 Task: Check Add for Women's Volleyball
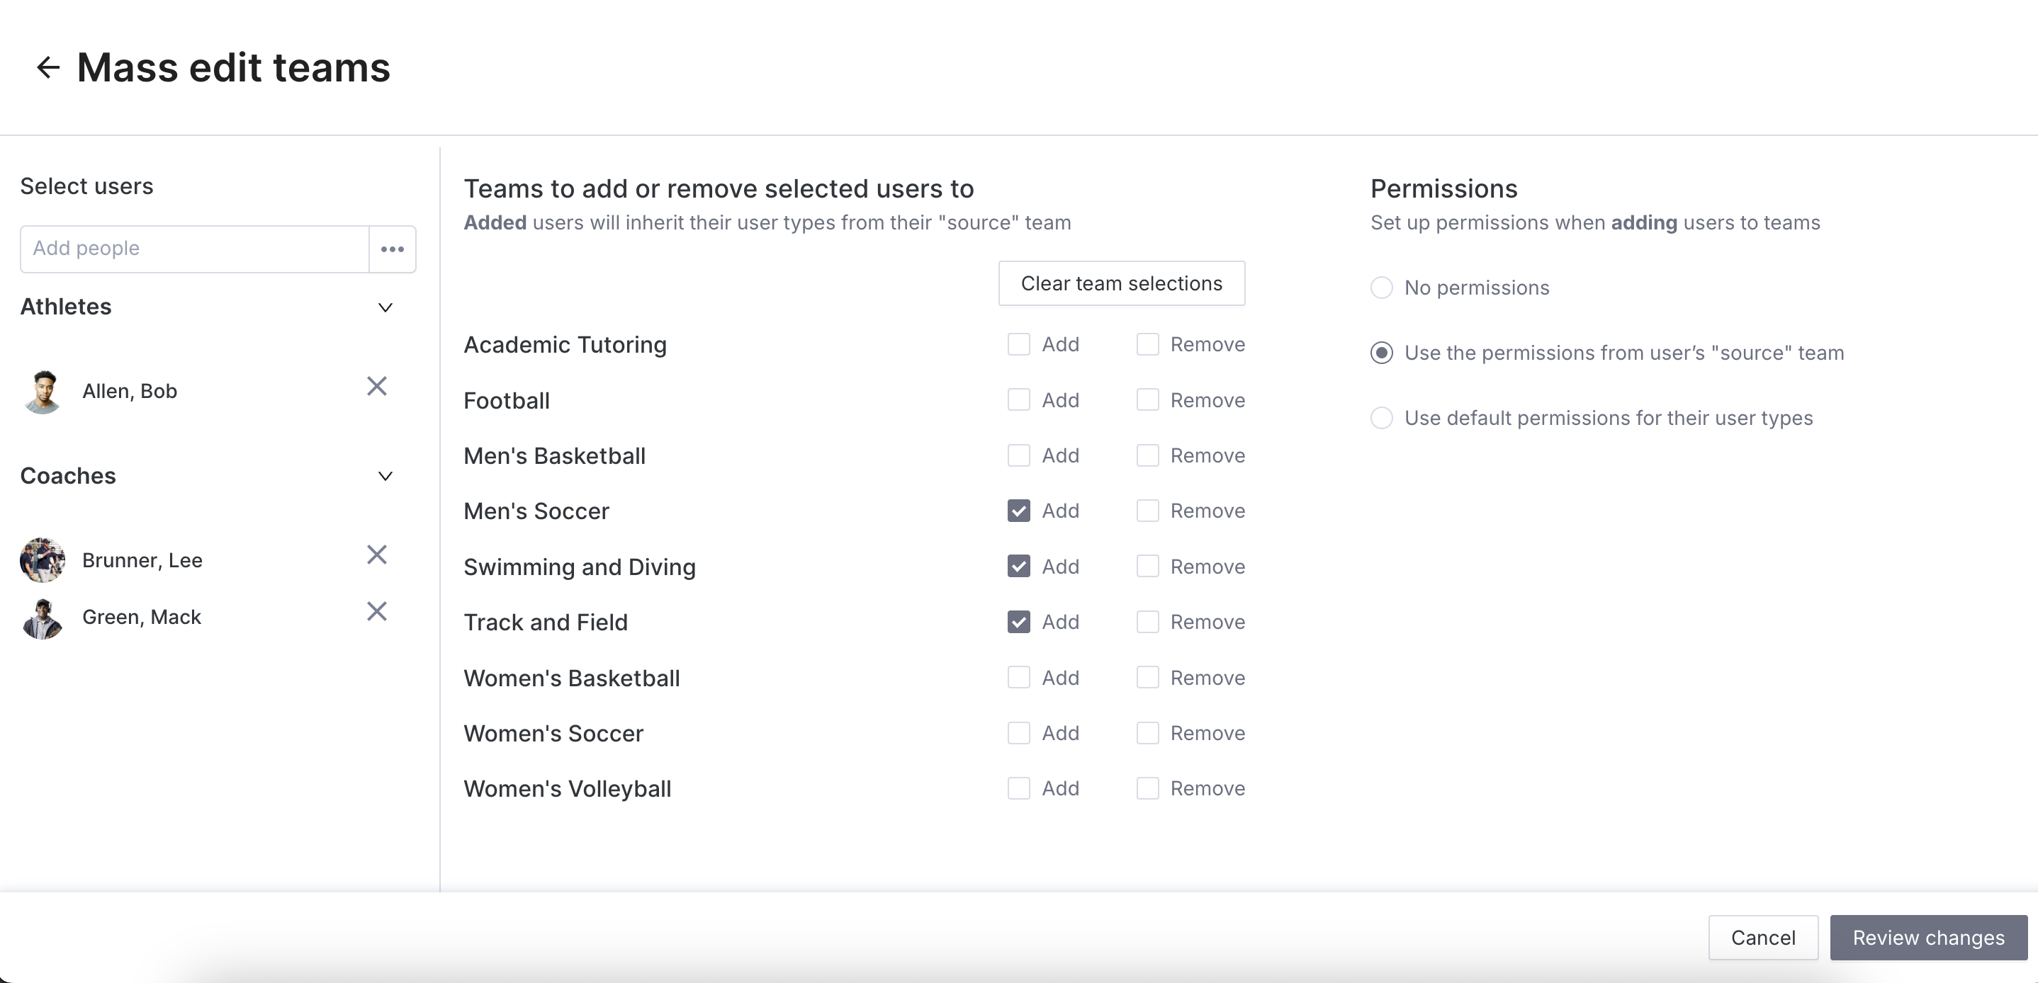[x=1019, y=788]
